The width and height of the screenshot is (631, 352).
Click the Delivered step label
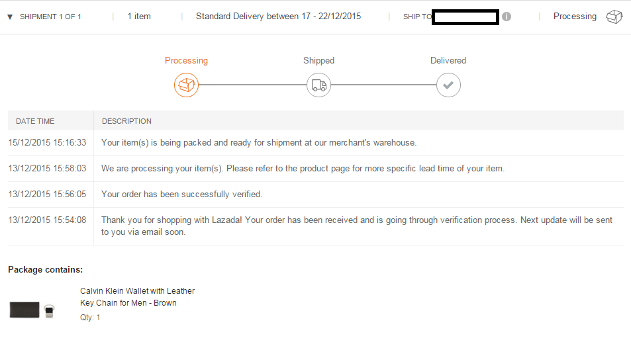pyautogui.click(x=448, y=60)
